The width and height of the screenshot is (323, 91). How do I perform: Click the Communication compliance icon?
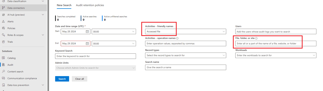(x=4, y=78)
